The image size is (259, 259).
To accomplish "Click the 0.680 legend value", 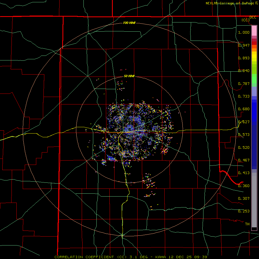I will coord(244,109).
